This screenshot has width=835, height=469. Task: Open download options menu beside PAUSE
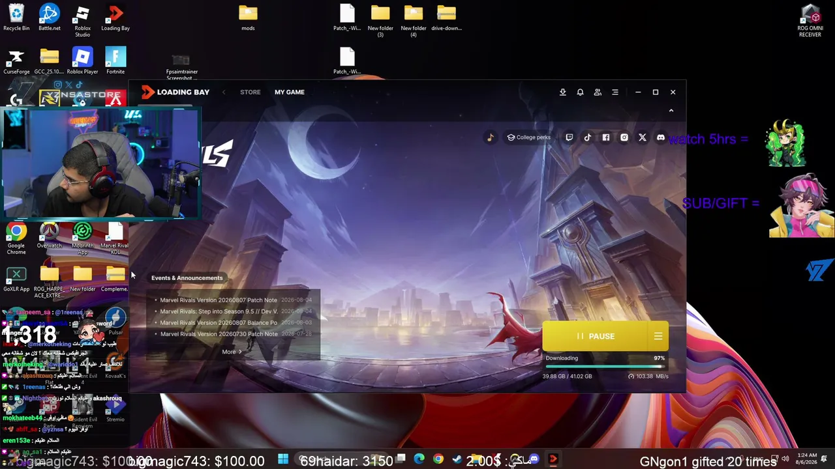pyautogui.click(x=658, y=336)
